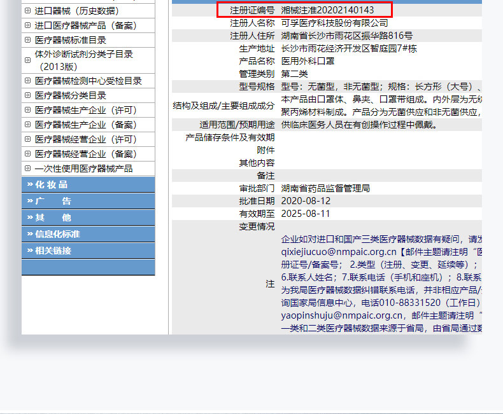Open the 广告 category menu

click(89, 201)
